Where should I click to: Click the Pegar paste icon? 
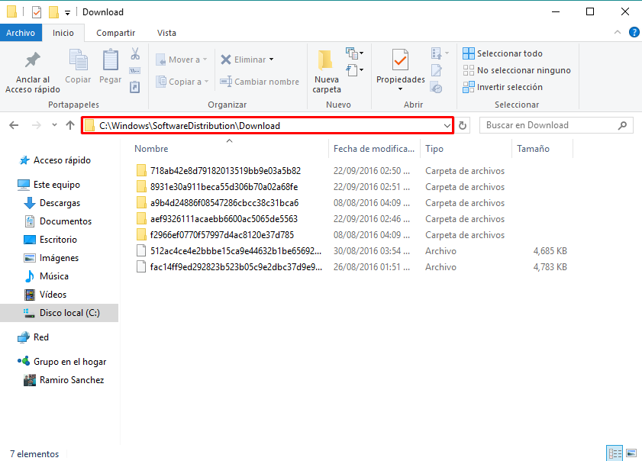tap(110, 66)
